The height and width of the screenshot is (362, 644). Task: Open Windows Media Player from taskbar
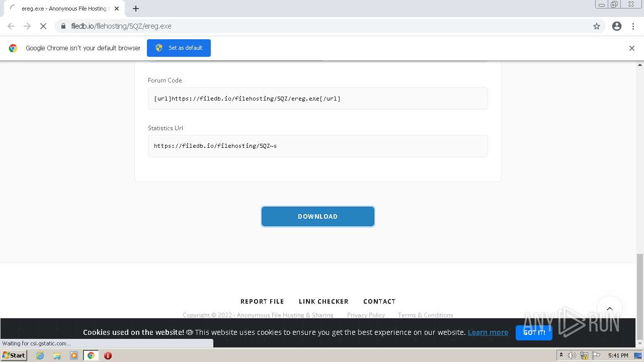click(x=74, y=355)
